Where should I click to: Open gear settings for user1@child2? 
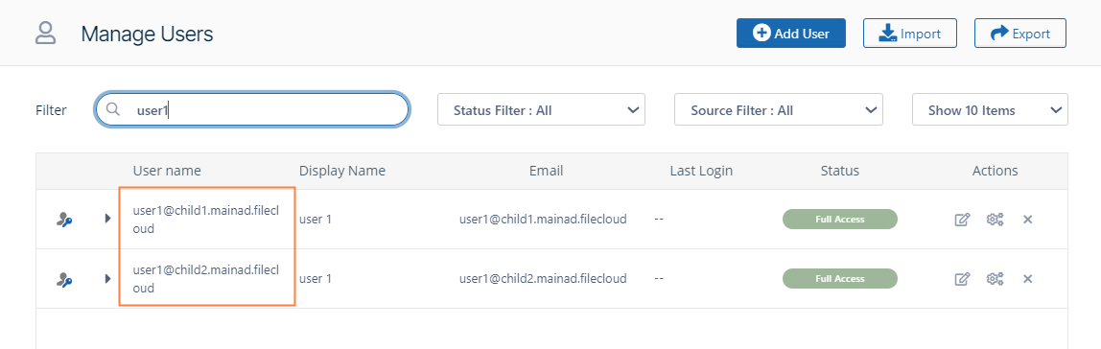point(995,279)
